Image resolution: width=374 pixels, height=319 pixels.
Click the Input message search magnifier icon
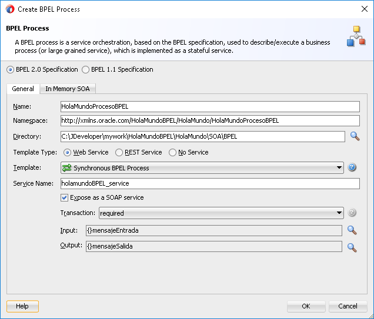coord(352,230)
